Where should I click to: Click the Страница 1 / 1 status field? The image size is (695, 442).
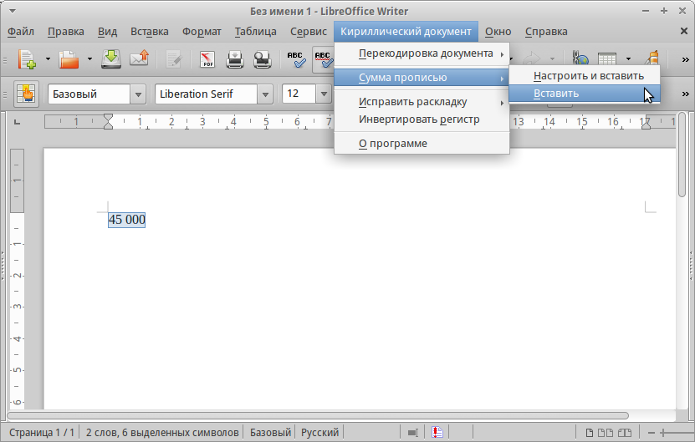click(42, 432)
